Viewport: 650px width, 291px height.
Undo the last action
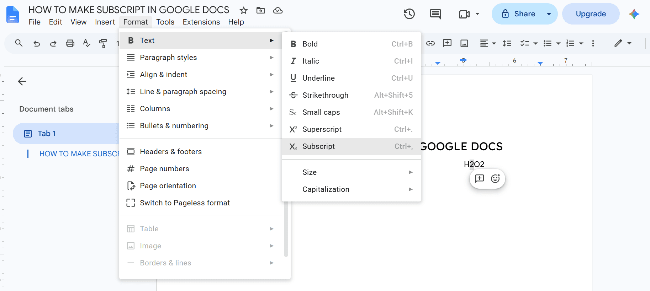click(36, 43)
